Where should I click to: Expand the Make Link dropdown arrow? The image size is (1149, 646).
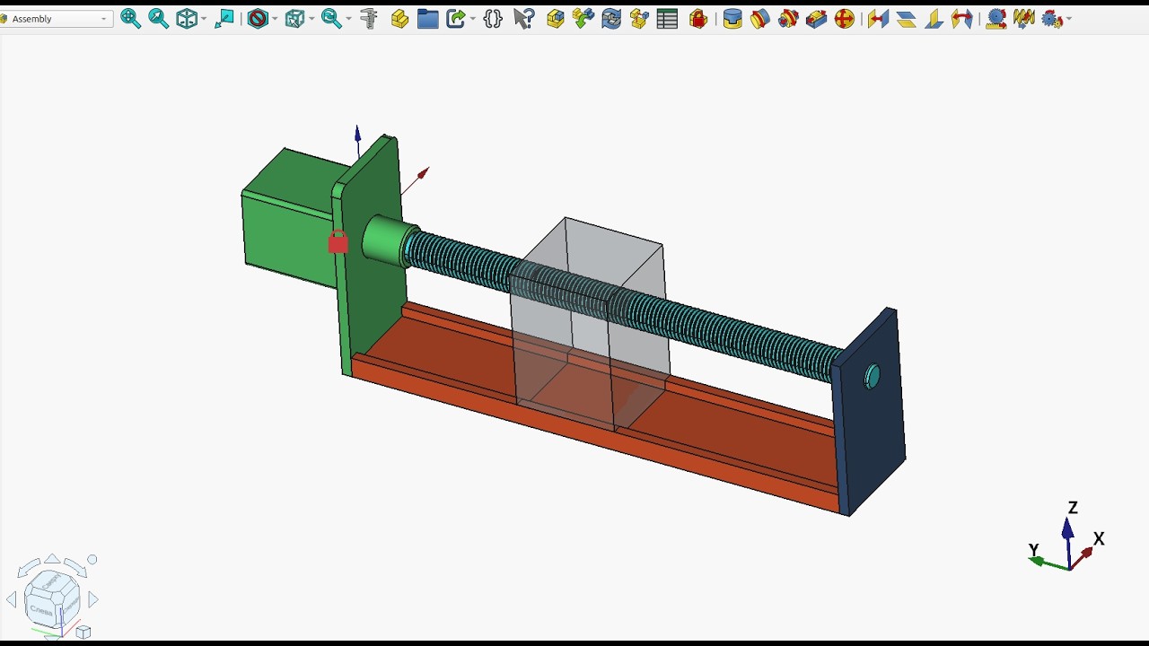coord(473,19)
